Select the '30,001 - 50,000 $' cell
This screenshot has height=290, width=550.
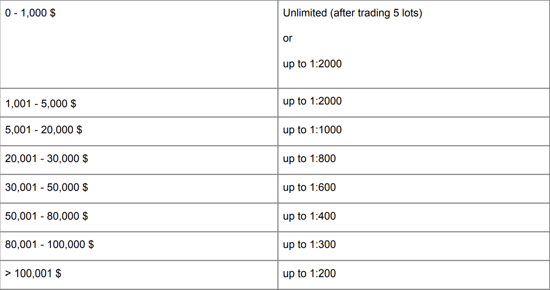click(x=46, y=187)
